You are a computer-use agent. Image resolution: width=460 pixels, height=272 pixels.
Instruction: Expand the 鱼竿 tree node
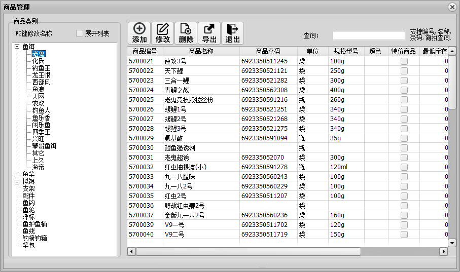pyautogui.click(x=17, y=175)
